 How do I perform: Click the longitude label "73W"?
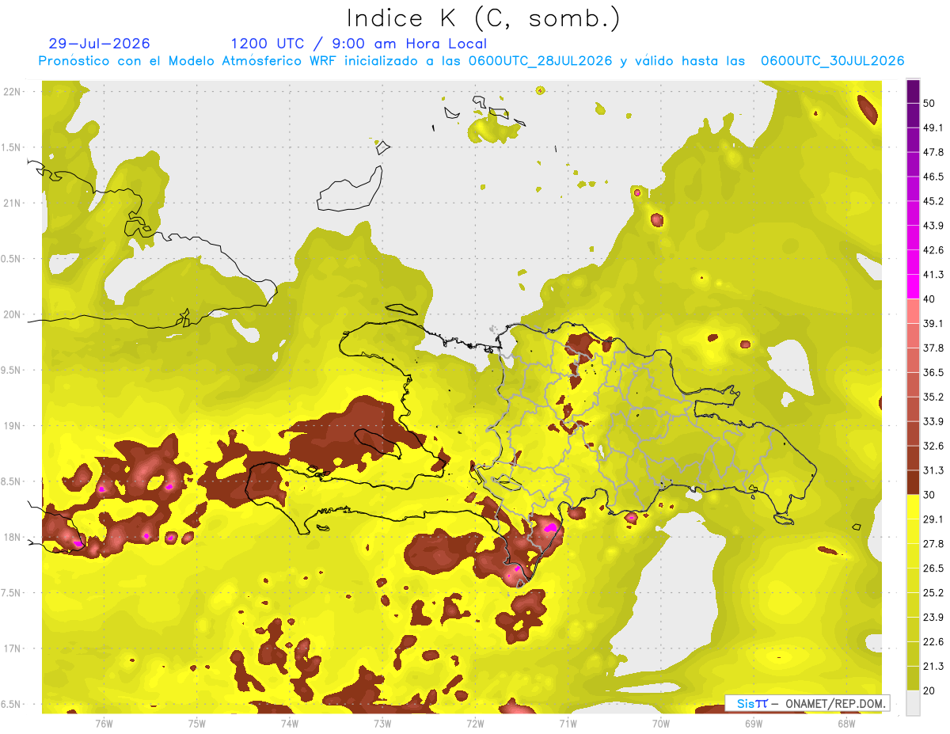[382, 724]
